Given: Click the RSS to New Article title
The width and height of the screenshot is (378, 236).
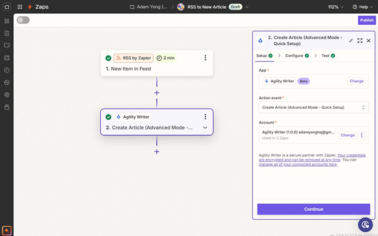Looking at the screenshot, I should 207,7.
